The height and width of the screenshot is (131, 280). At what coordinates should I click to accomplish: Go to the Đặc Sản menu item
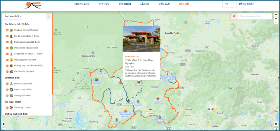coord(164,4)
